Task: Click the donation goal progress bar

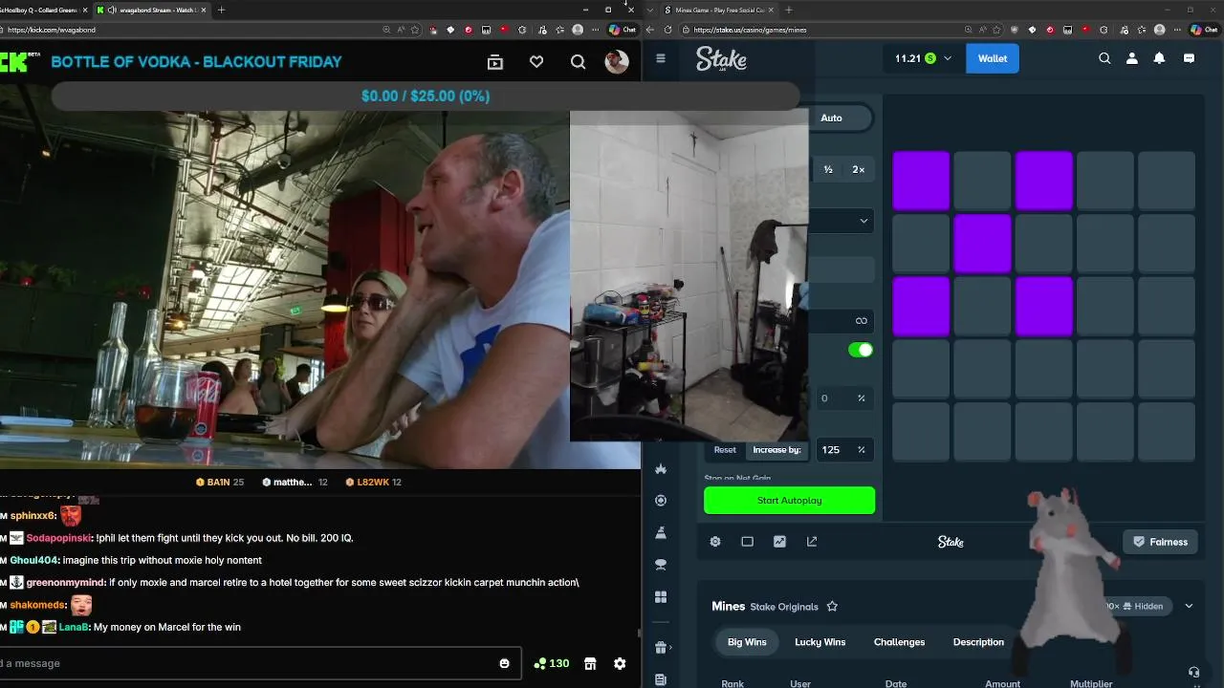Action: coord(426,96)
